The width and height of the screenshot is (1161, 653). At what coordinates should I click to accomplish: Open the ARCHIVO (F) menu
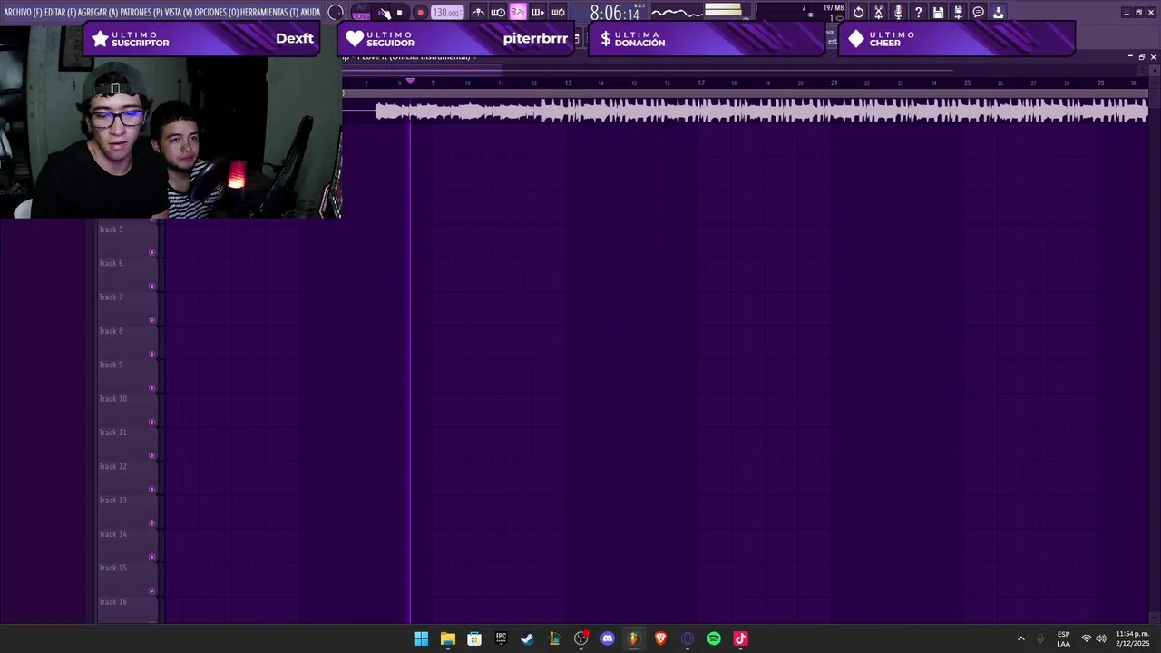[x=23, y=13]
